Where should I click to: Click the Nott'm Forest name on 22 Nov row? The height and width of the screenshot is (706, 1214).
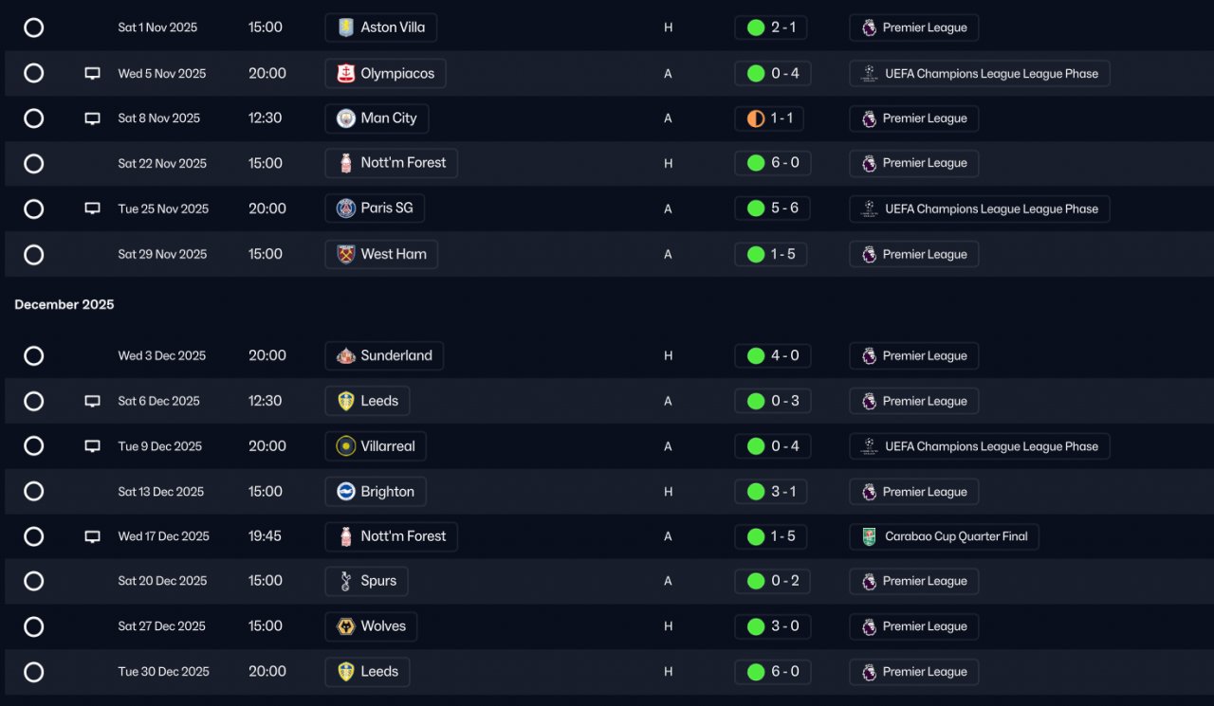tap(403, 163)
